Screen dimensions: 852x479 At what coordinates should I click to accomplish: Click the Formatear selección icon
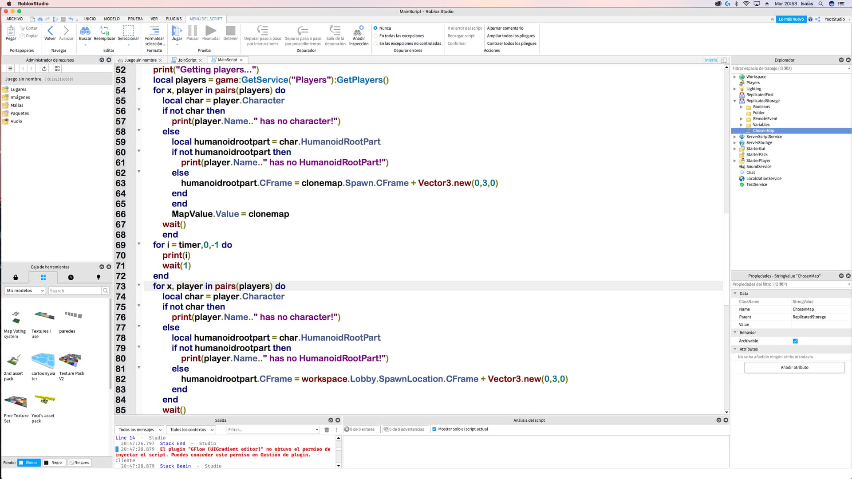pyautogui.click(x=154, y=31)
